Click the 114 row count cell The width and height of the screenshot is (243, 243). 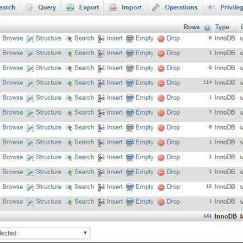[207, 82]
